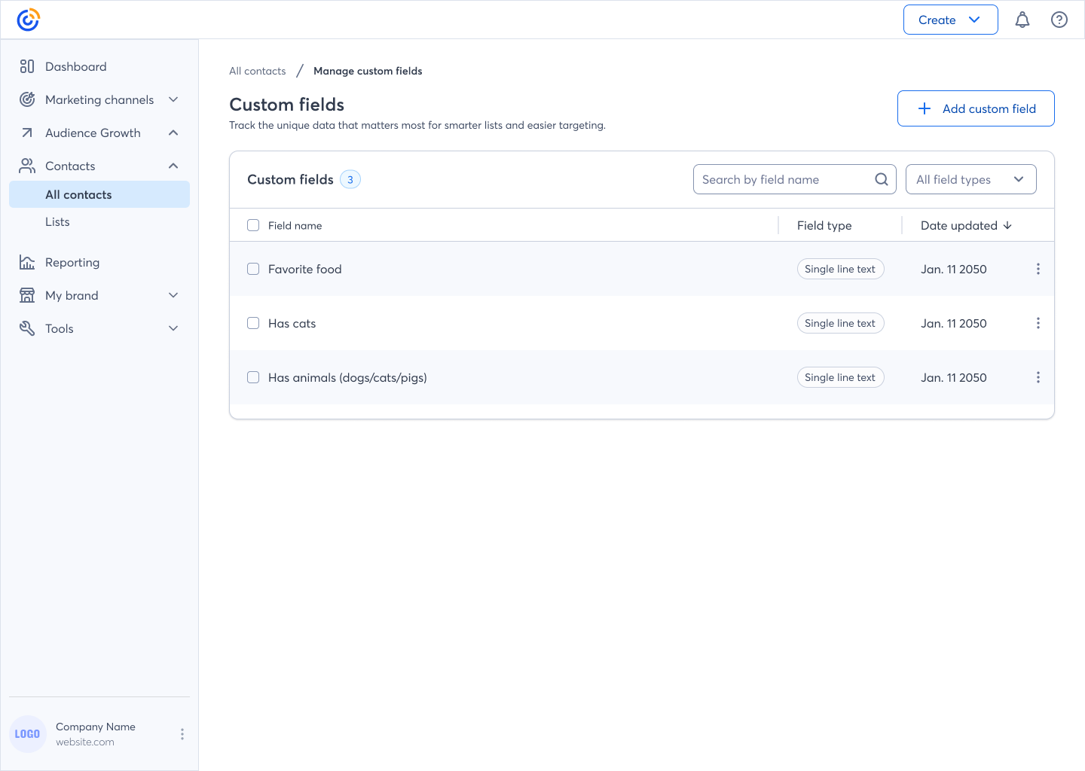
Task: Open the Create dropdown button
Action: point(950,20)
